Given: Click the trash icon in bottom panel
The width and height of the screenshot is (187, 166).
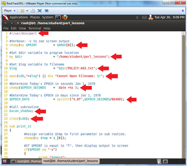Looking at the screenshot, I should tap(159, 161).
